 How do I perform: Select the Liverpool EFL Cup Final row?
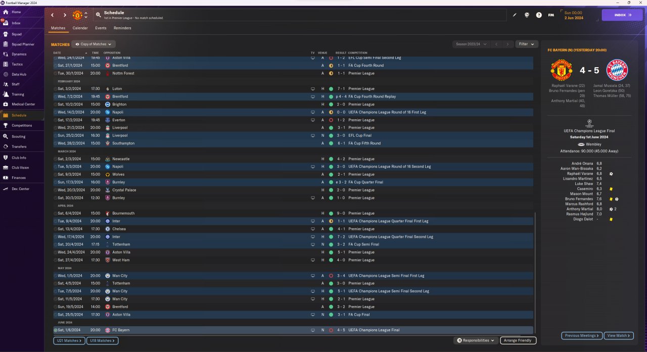click(293, 135)
